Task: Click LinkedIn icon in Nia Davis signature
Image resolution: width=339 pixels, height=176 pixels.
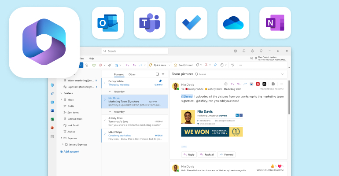Action: click(237, 115)
